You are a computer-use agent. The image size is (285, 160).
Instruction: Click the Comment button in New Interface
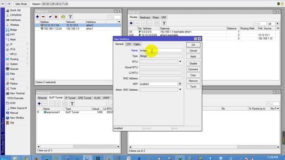tap(193, 69)
